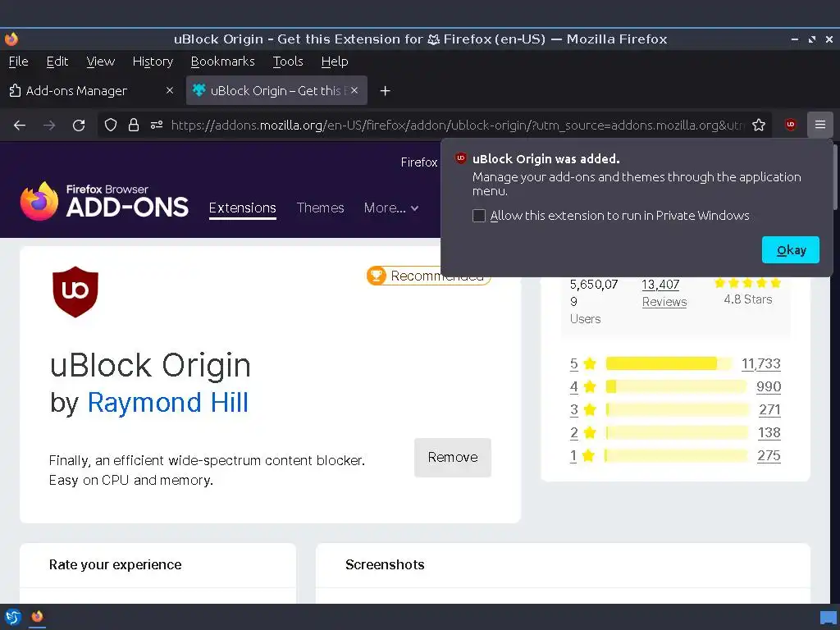Click the 1-star rating progress bar
Image resolution: width=840 pixels, height=630 pixels.
click(676, 456)
